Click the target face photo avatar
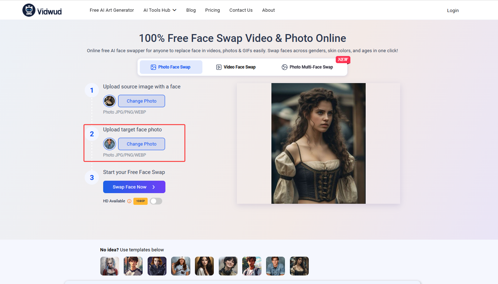This screenshot has height=284, width=498. pyautogui.click(x=110, y=144)
